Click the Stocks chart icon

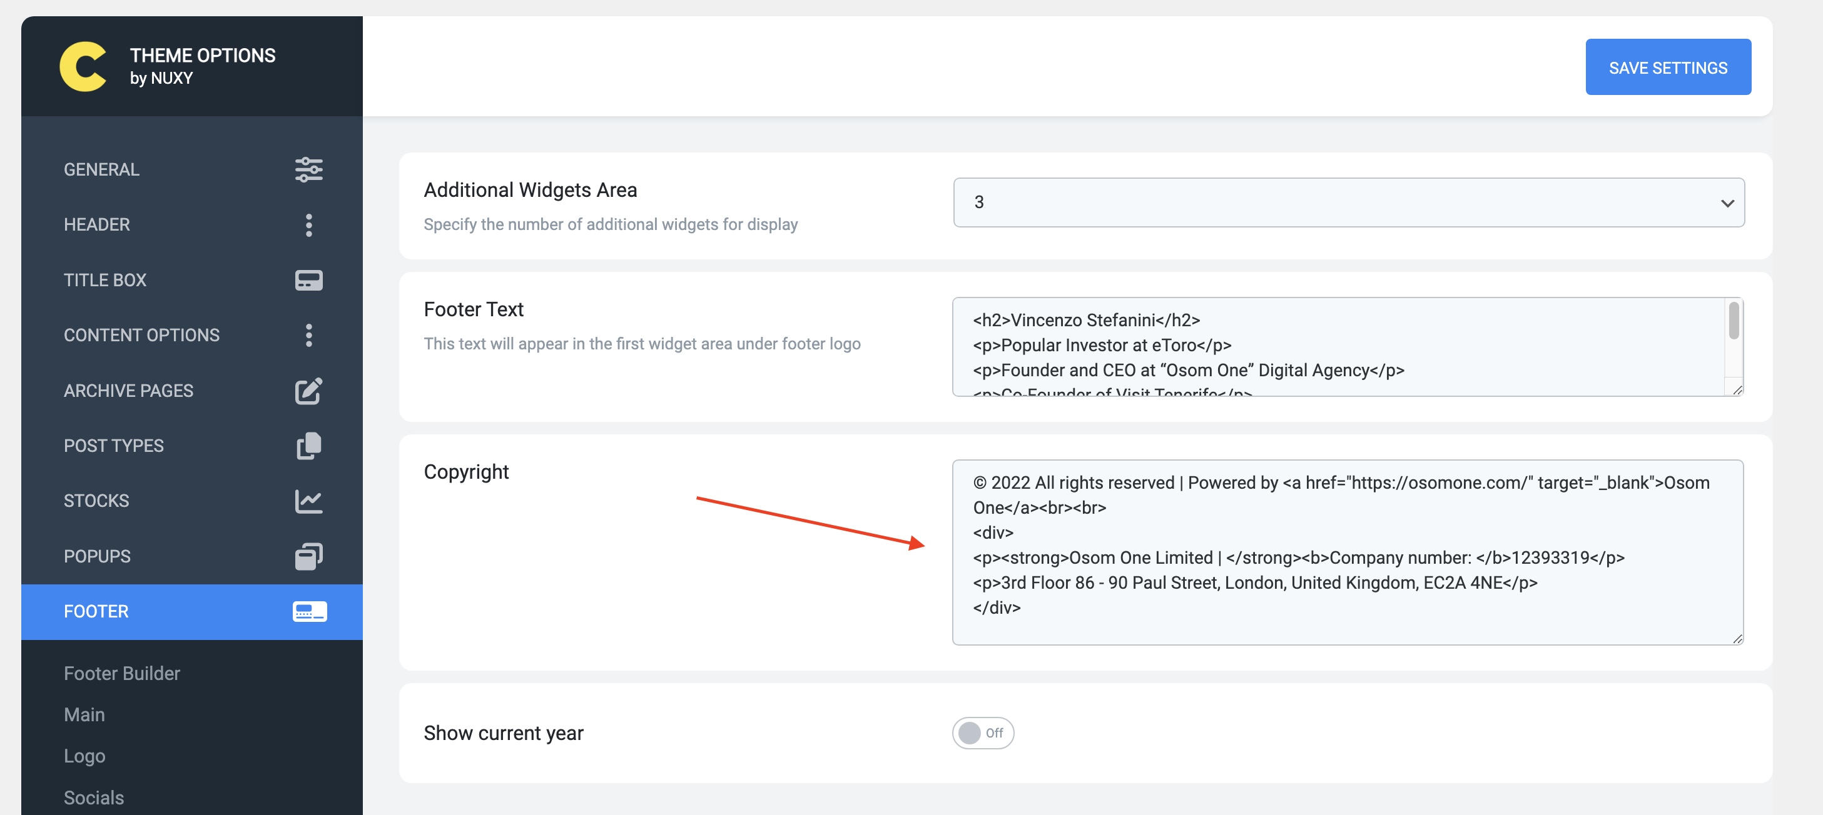(x=308, y=501)
